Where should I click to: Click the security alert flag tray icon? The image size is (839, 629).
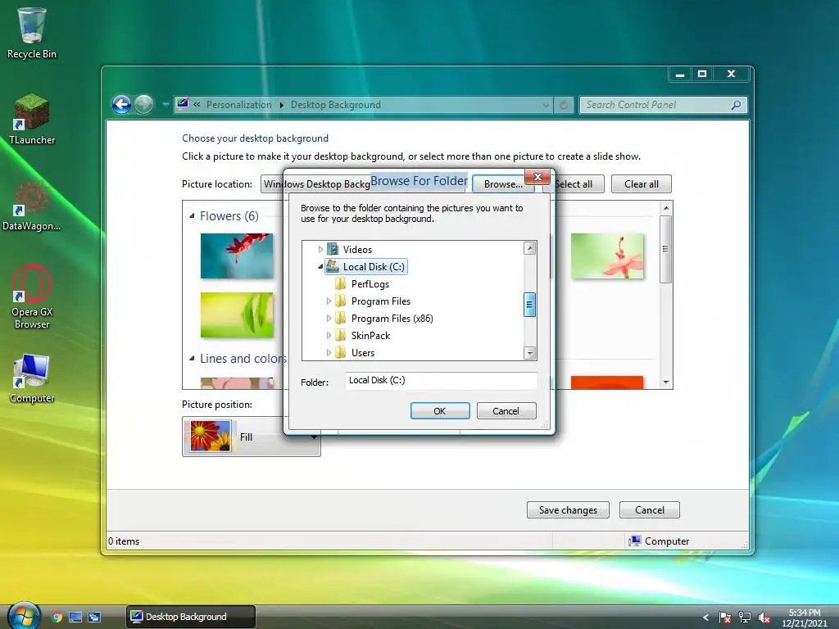pos(724,618)
